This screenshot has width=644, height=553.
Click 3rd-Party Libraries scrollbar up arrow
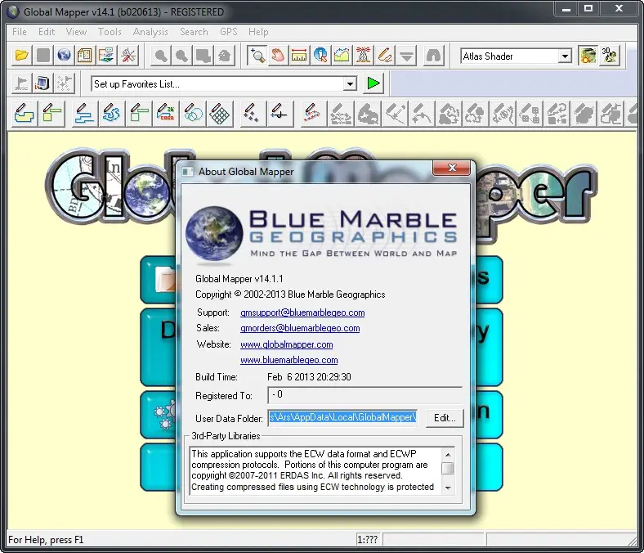click(448, 455)
